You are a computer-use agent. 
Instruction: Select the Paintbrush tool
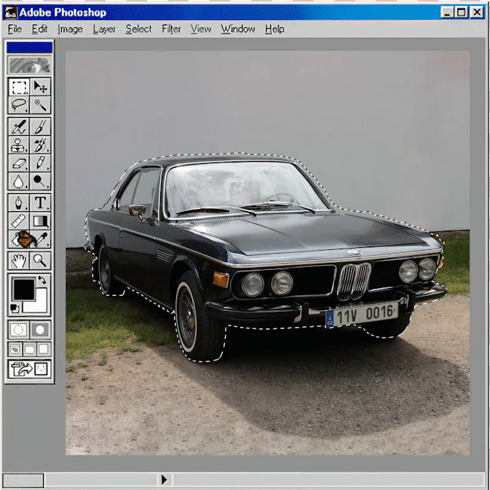tap(41, 127)
